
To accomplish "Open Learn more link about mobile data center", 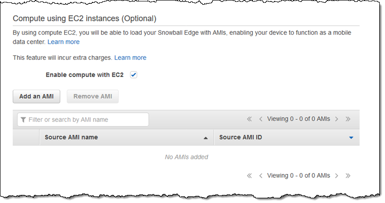I will pyautogui.click(x=63, y=42).
